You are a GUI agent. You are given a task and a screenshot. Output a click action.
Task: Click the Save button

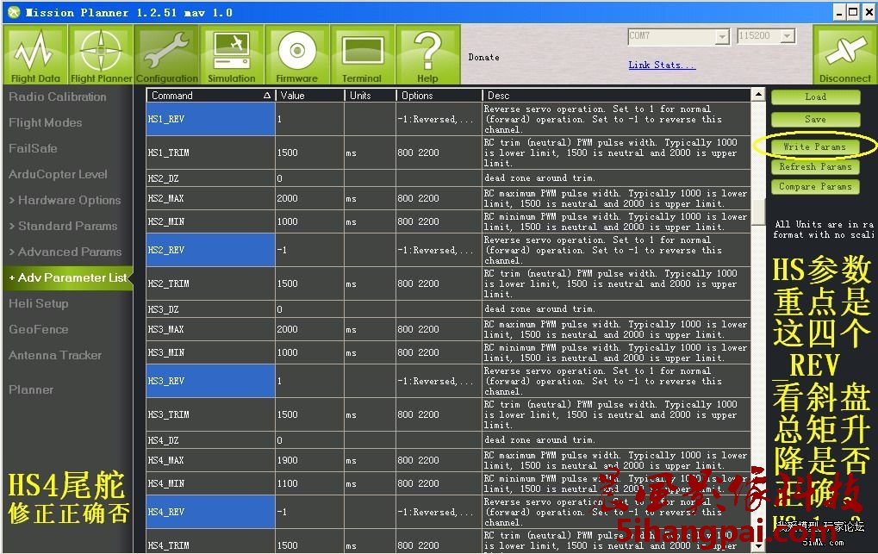pyautogui.click(x=815, y=119)
